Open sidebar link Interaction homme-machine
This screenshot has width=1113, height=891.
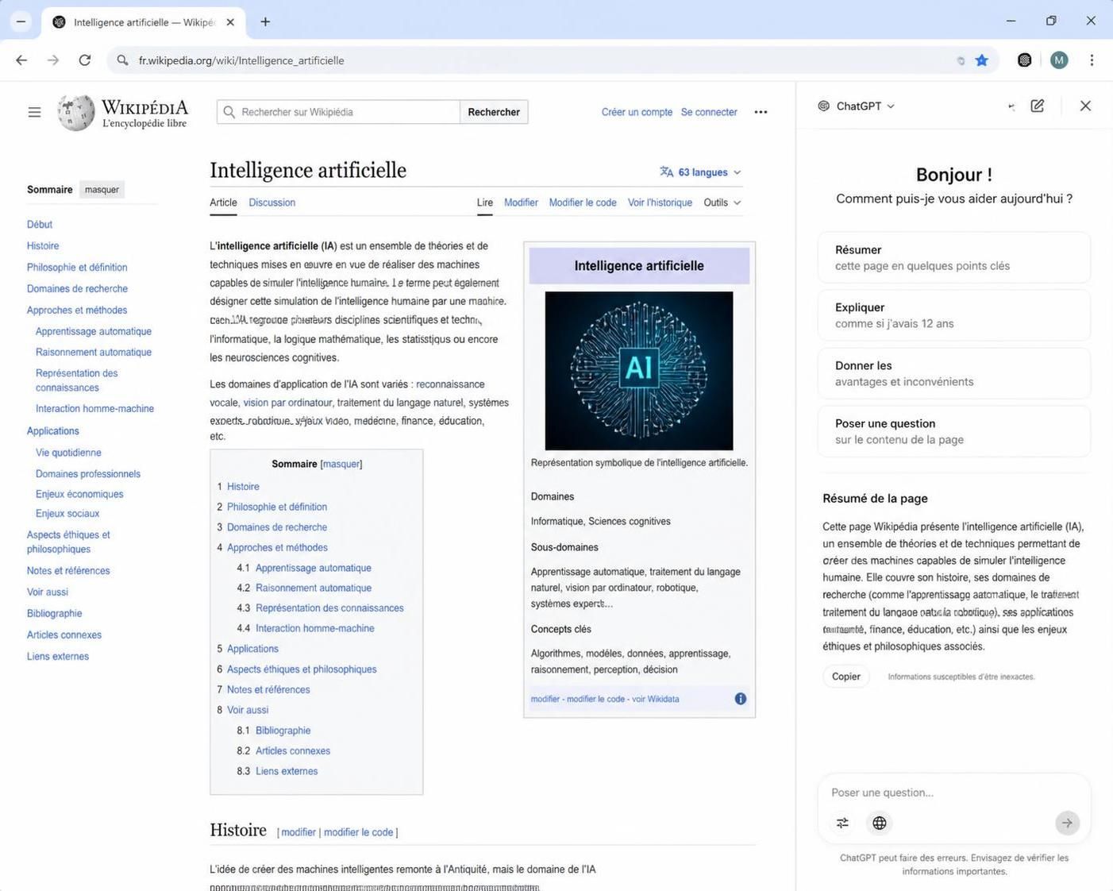(94, 409)
